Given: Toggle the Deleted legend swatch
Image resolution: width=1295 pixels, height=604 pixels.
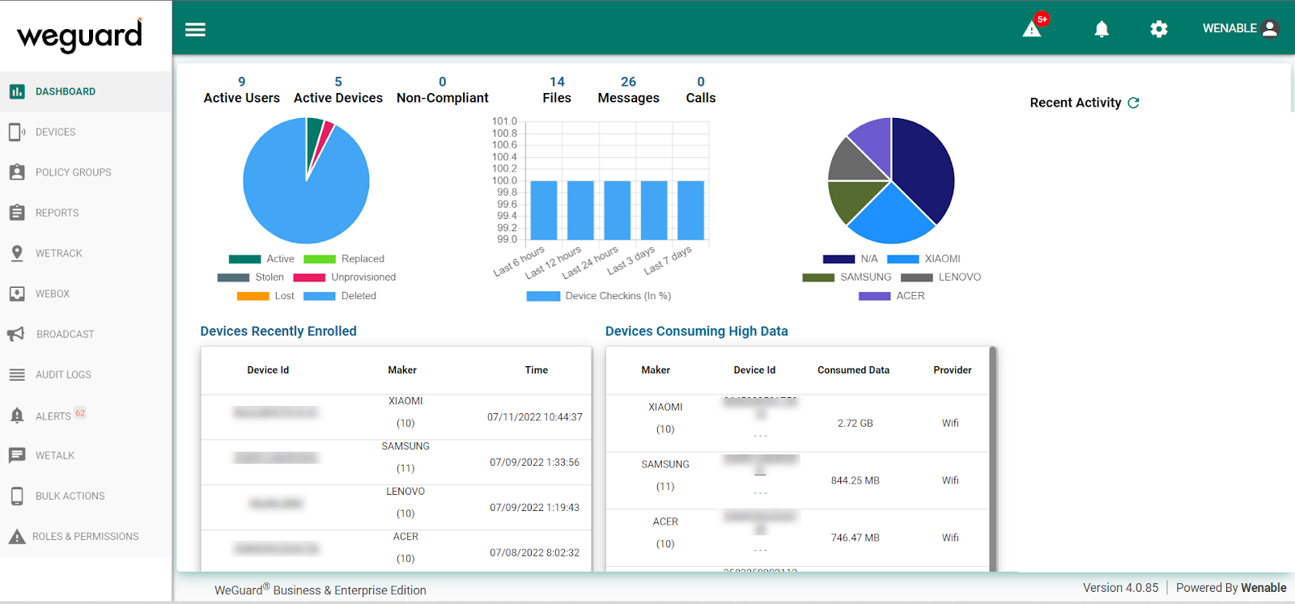Looking at the screenshot, I should [320, 296].
